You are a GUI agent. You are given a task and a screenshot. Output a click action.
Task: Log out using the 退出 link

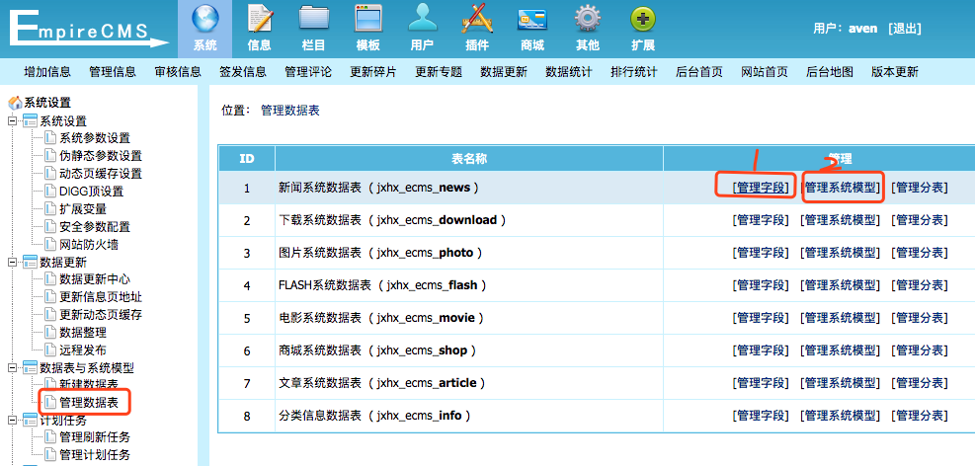pos(904,29)
